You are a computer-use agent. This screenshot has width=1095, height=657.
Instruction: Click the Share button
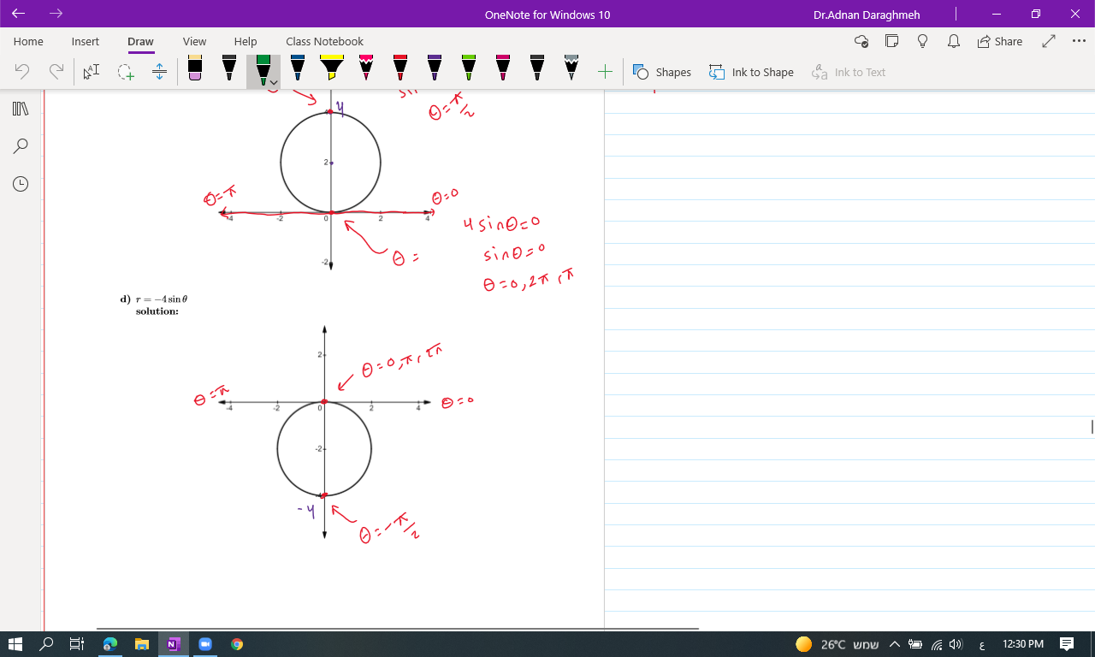pos(999,41)
